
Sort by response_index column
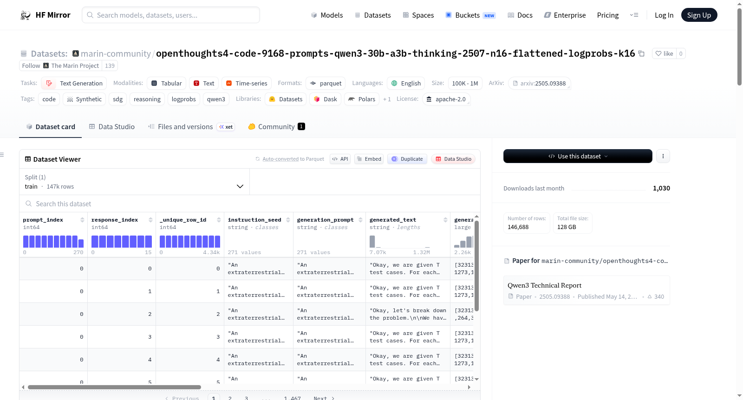click(150, 220)
